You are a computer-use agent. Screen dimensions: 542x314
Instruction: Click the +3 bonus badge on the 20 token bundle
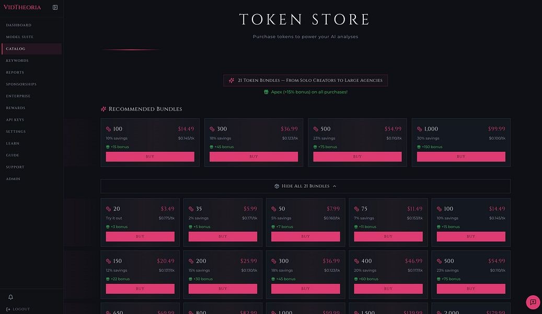tap(118, 227)
